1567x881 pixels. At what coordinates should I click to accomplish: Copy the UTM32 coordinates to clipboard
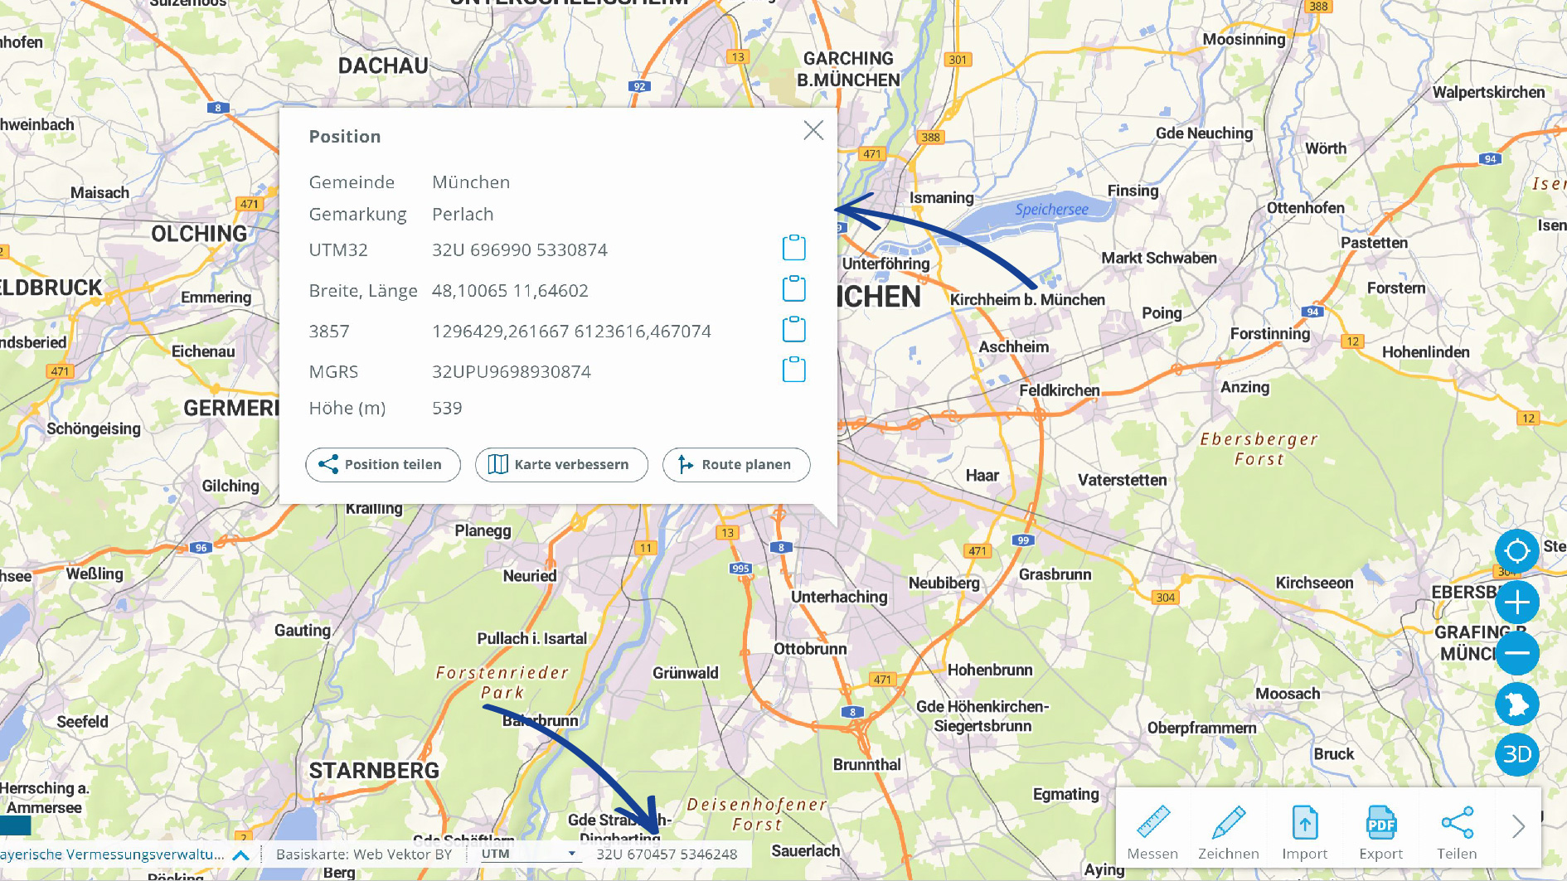pos(793,248)
